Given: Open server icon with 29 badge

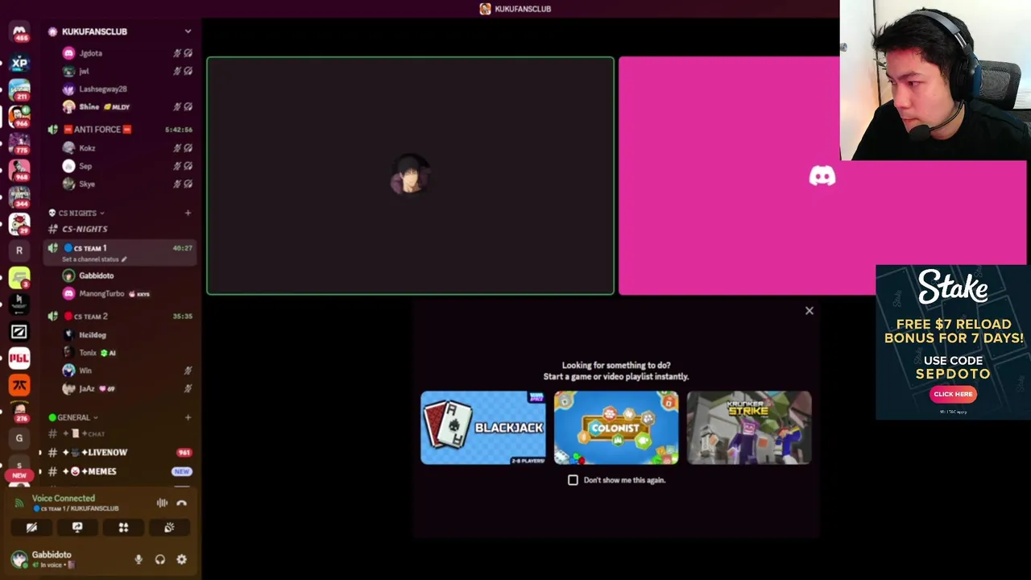Looking at the screenshot, I should pyautogui.click(x=19, y=223).
